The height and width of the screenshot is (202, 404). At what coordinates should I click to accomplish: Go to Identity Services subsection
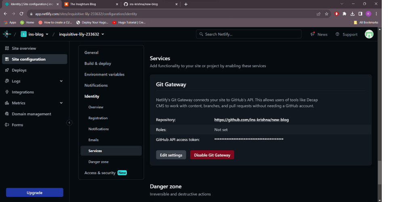click(111, 151)
